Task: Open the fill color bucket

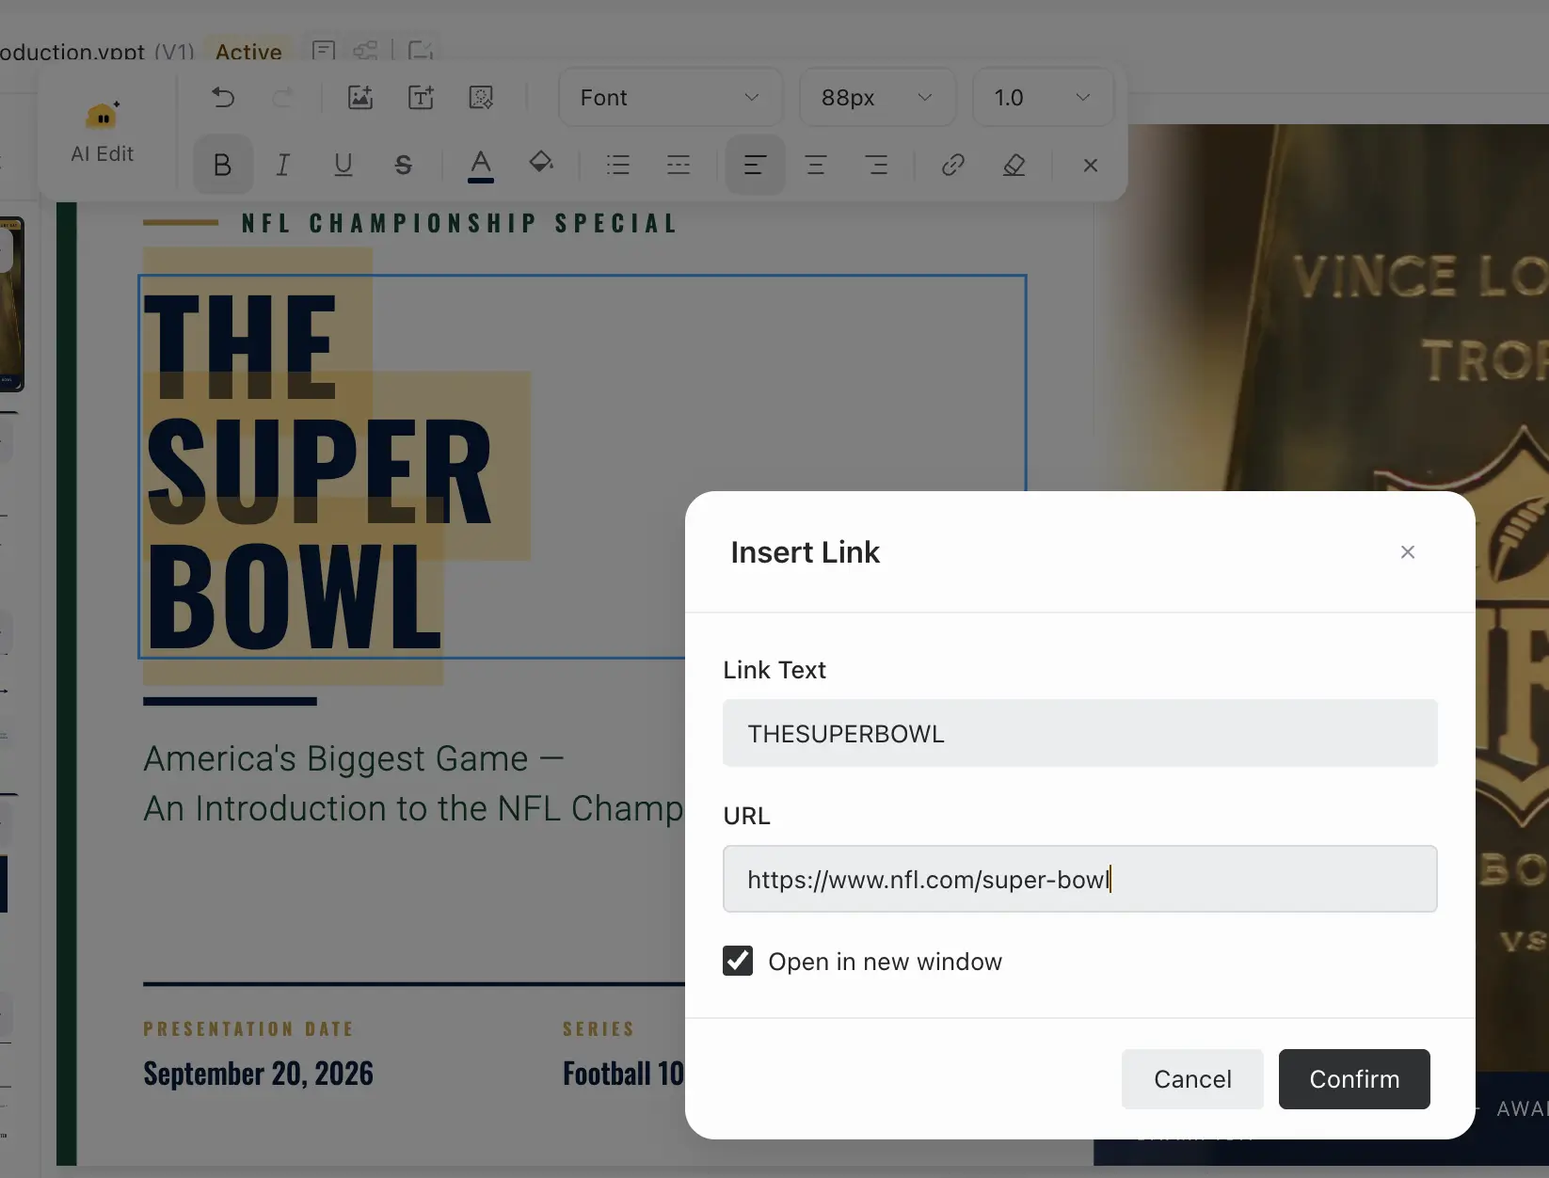Action: 541,163
